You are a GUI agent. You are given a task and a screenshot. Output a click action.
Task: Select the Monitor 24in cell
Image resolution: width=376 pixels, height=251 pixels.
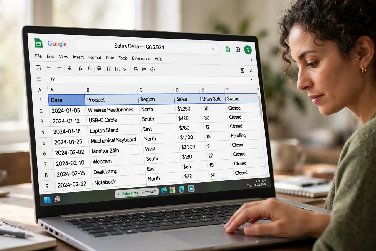tap(116, 151)
